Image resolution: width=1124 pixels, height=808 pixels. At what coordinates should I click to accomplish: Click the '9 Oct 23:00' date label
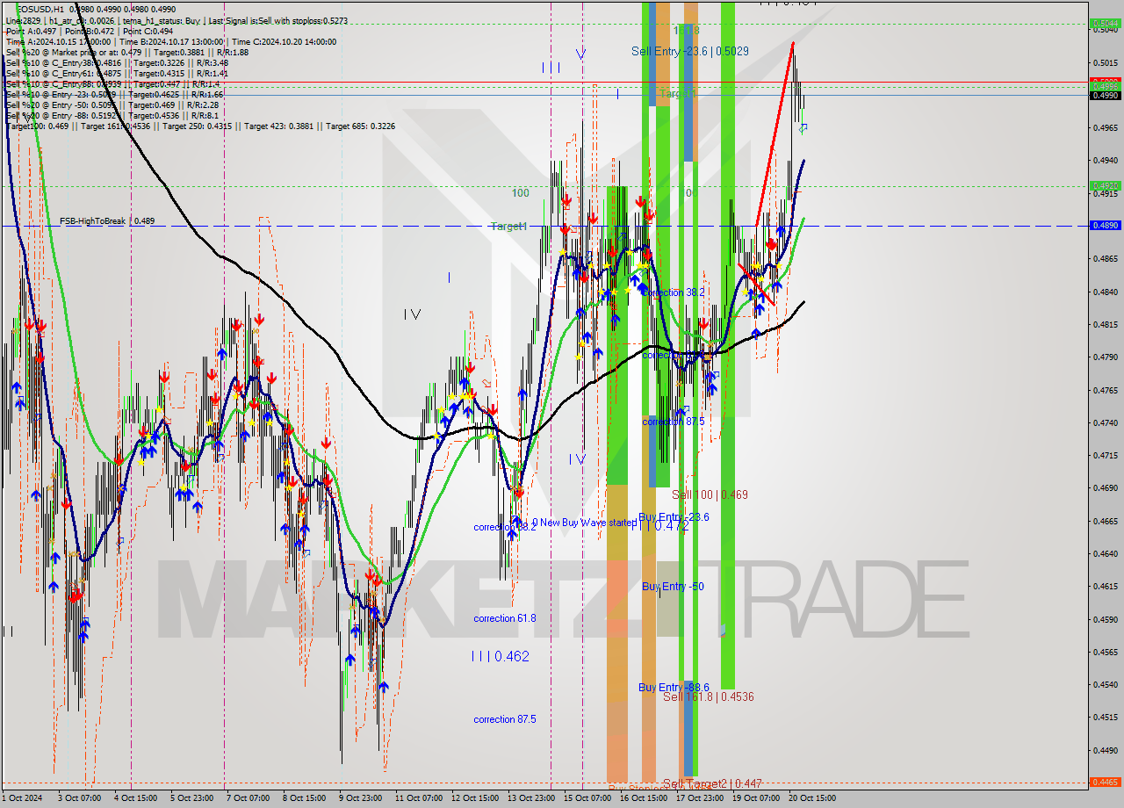click(x=361, y=798)
